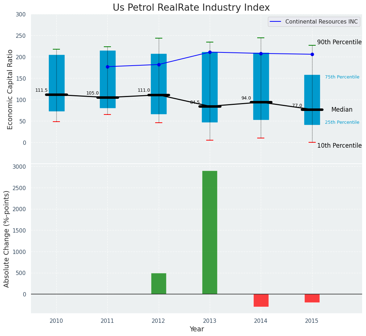Click the 2013 tick on the Year axis
This screenshot has width=366, height=336.
[210, 321]
